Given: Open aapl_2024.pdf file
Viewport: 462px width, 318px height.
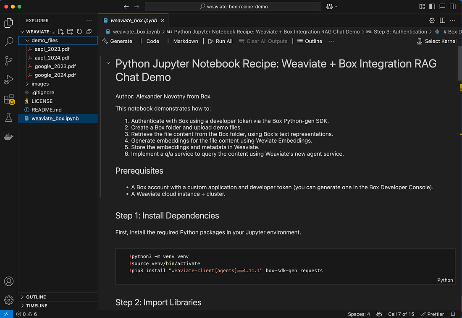Looking at the screenshot, I should [58, 58].
